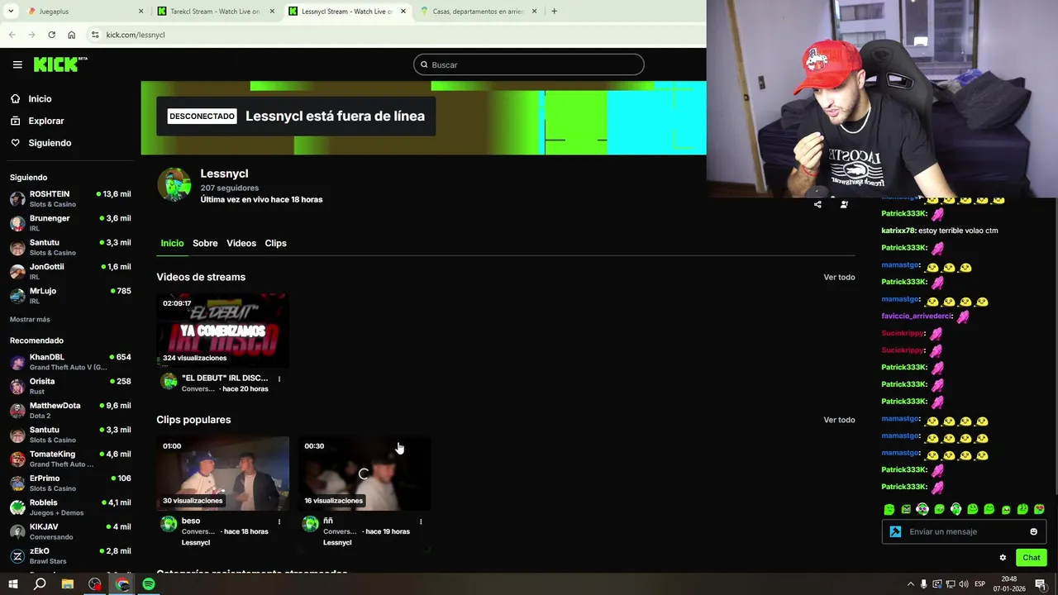Click the address bar URL kick.com/lessnycl
This screenshot has width=1058, height=595.
point(136,35)
